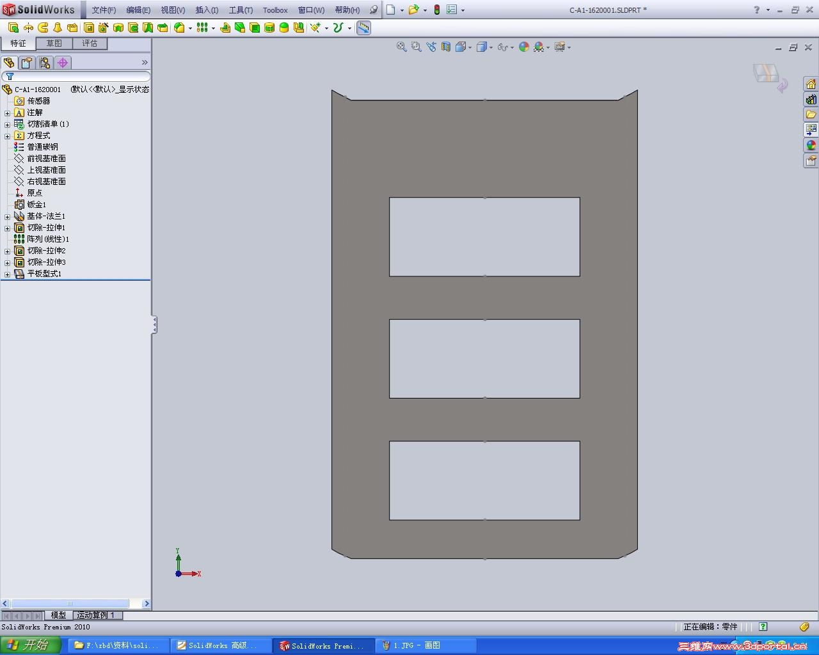
Task: Expand the 切除-拉伸2 feature node
Action: (7, 251)
